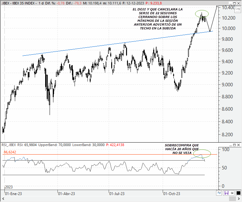Viewport: 242px width, 202px height.
Task: Click the horizontal scrollbar thumb
Action: pos(232,199)
